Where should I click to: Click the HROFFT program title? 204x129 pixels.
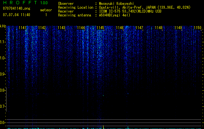coord(20,3)
